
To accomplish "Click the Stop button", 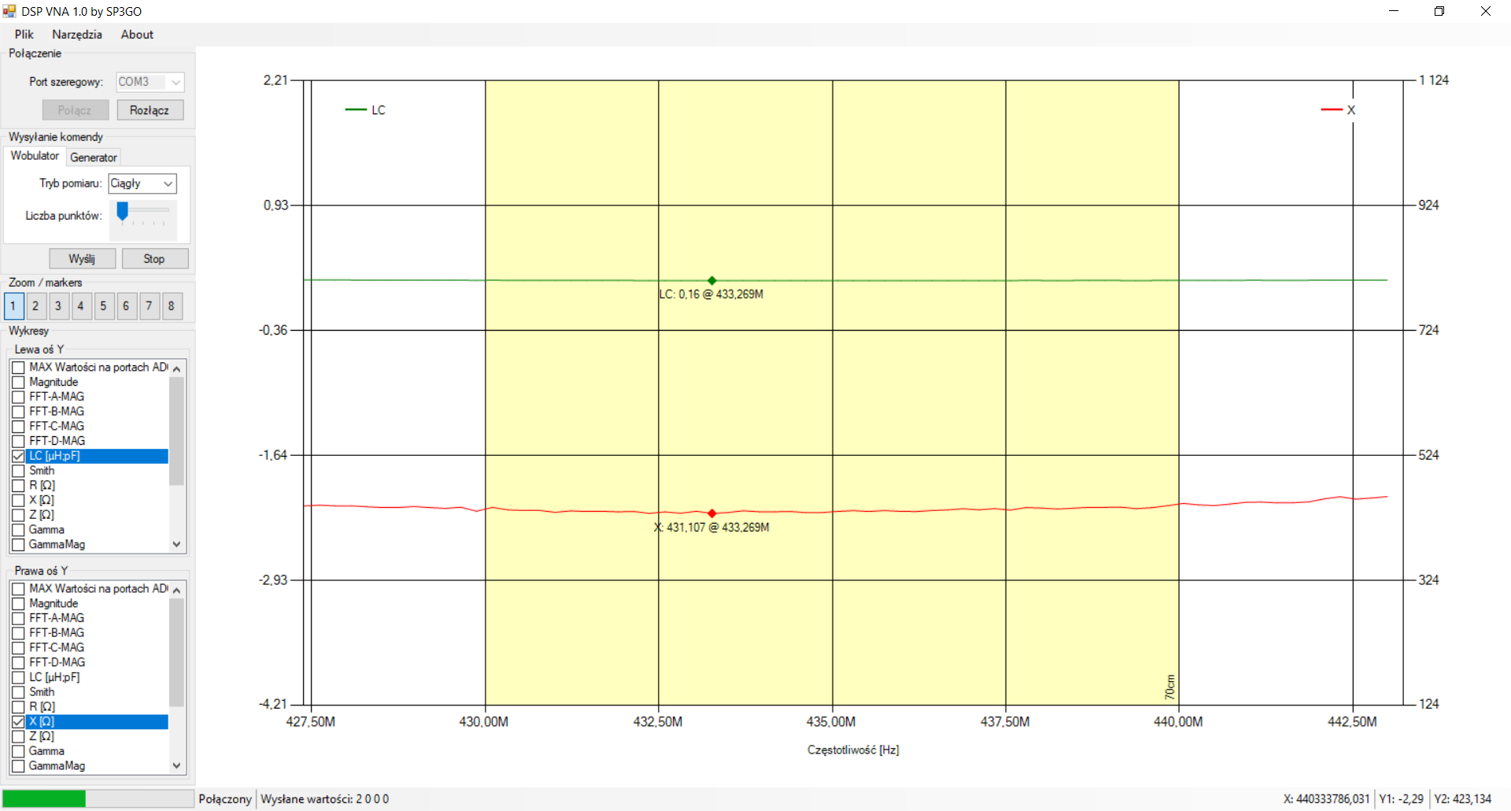I will (x=154, y=259).
